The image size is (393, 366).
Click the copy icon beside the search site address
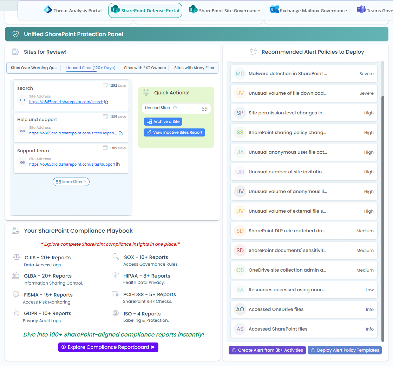click(105, 102)
